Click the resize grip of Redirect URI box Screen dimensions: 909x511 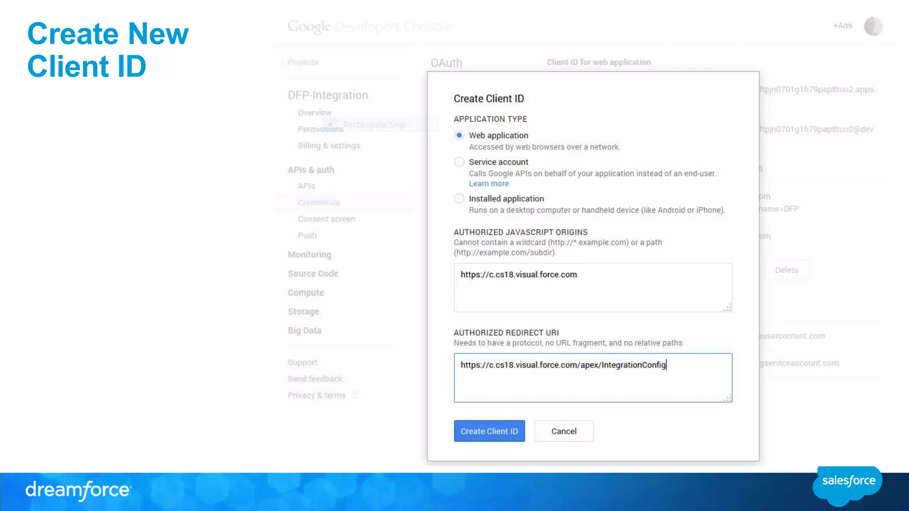point(727,398)
